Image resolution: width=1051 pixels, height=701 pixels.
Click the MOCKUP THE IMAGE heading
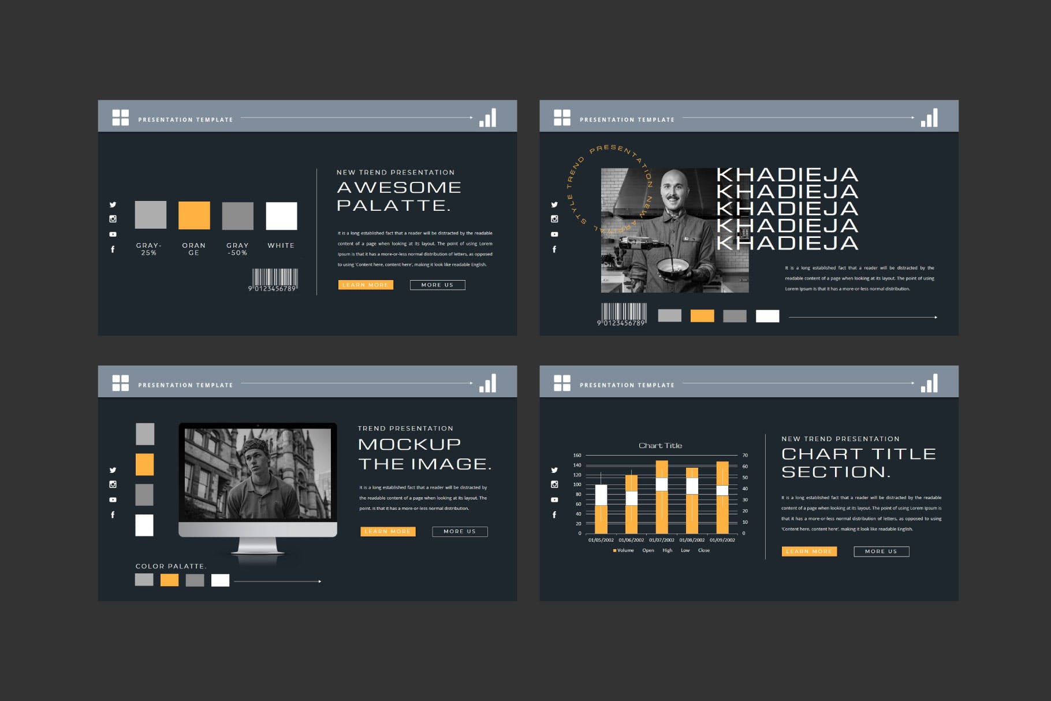tap(425, 454)
